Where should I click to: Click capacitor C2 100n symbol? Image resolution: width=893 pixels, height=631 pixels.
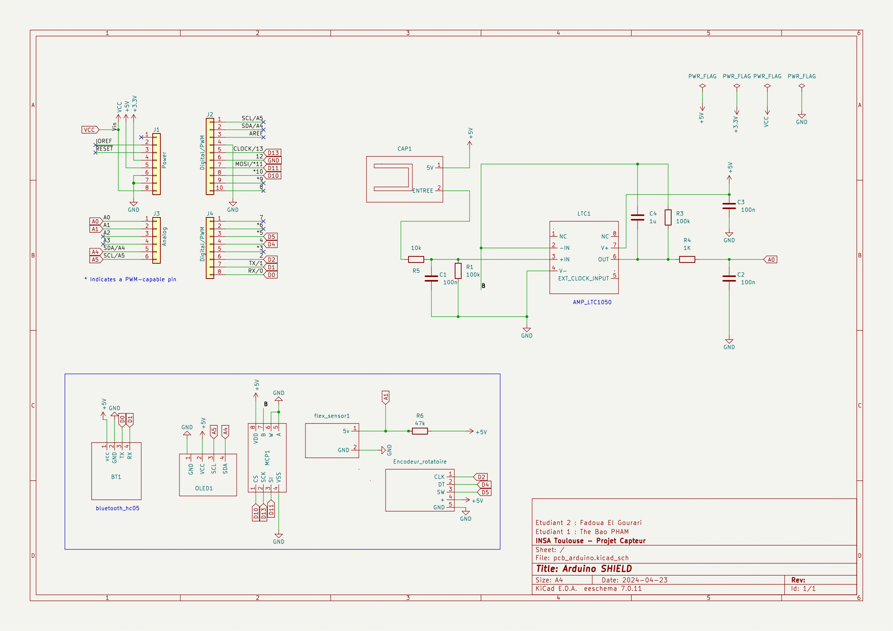pyautogui.click(x=729, y=278)
